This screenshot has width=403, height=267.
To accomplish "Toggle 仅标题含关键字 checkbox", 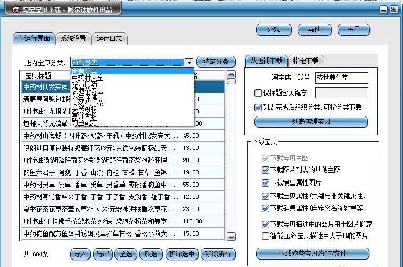I will (258, 93).
